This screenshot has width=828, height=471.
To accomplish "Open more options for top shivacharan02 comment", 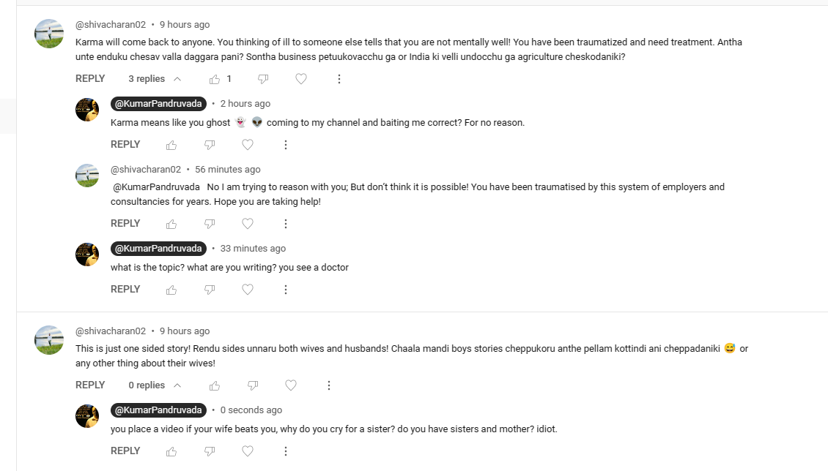I will [339, 79].
